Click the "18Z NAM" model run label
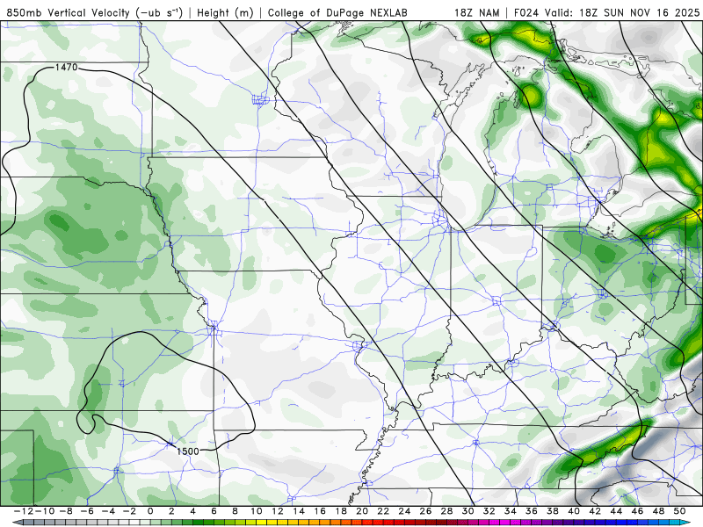The image size is (703, 527). tap(476, 12)
